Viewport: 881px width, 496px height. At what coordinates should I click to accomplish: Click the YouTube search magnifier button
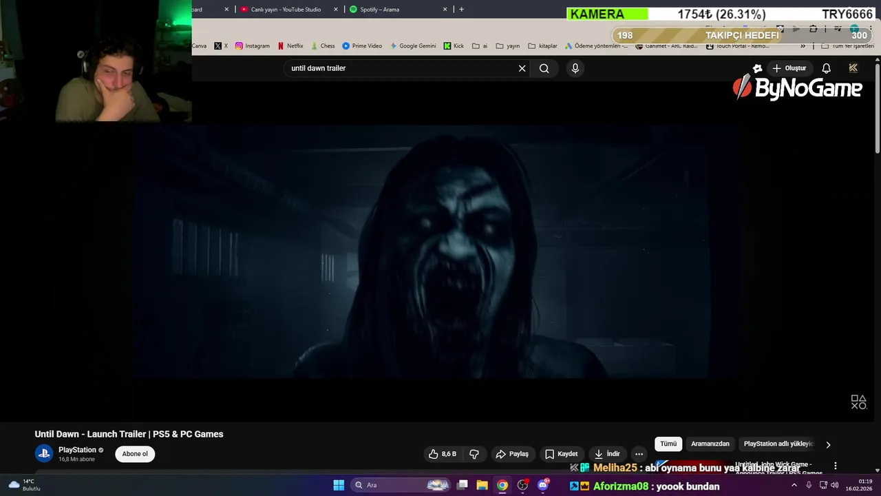[x=544, y=68]
